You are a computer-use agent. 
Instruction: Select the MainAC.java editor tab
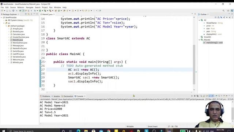tap(47, 14)
